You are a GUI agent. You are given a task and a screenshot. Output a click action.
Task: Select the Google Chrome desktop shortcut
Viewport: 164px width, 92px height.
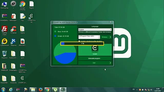click(23, 6)
